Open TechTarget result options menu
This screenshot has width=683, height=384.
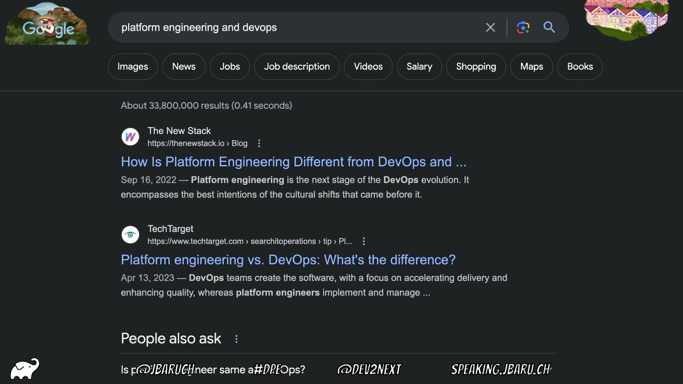[364, 241]
